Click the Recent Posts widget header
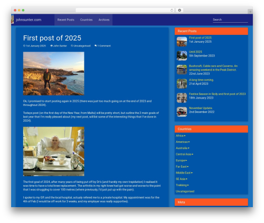The height and width of the screenshot is (223, 264). [x=211, y=31]
